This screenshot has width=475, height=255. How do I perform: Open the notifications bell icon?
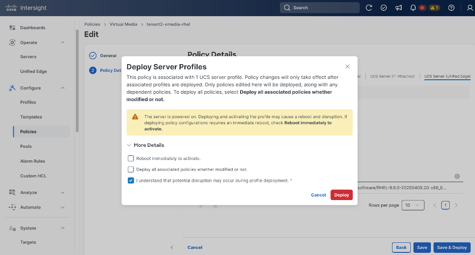[x=413, y=8]
